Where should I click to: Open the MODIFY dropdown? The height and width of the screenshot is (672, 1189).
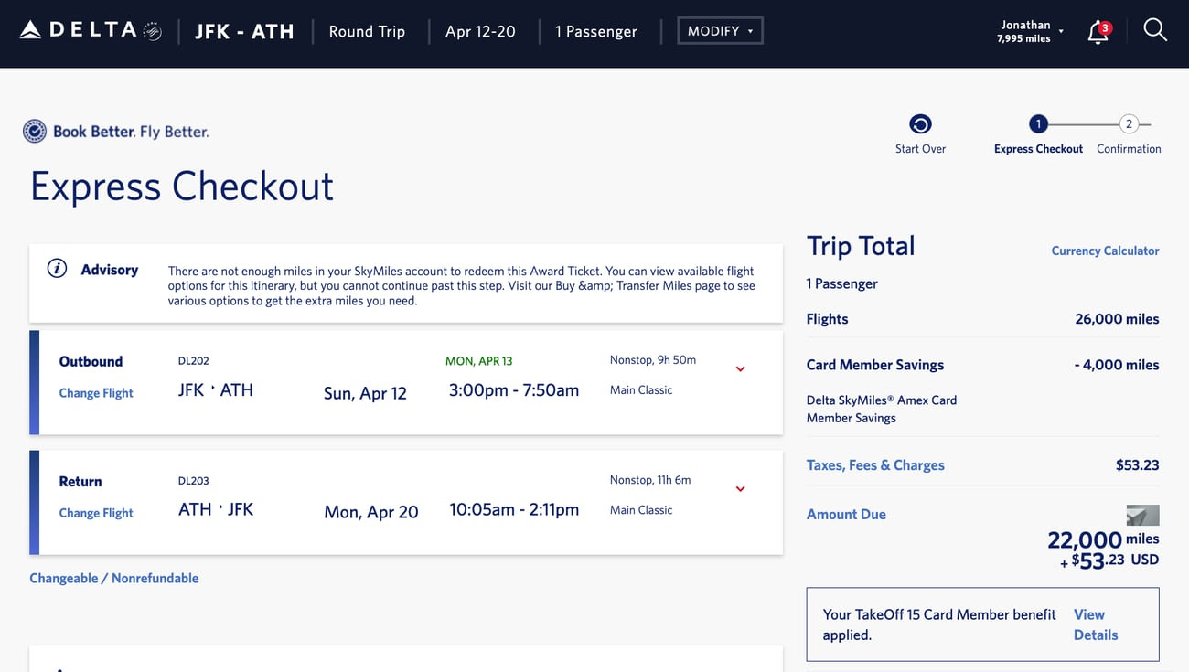720,30
